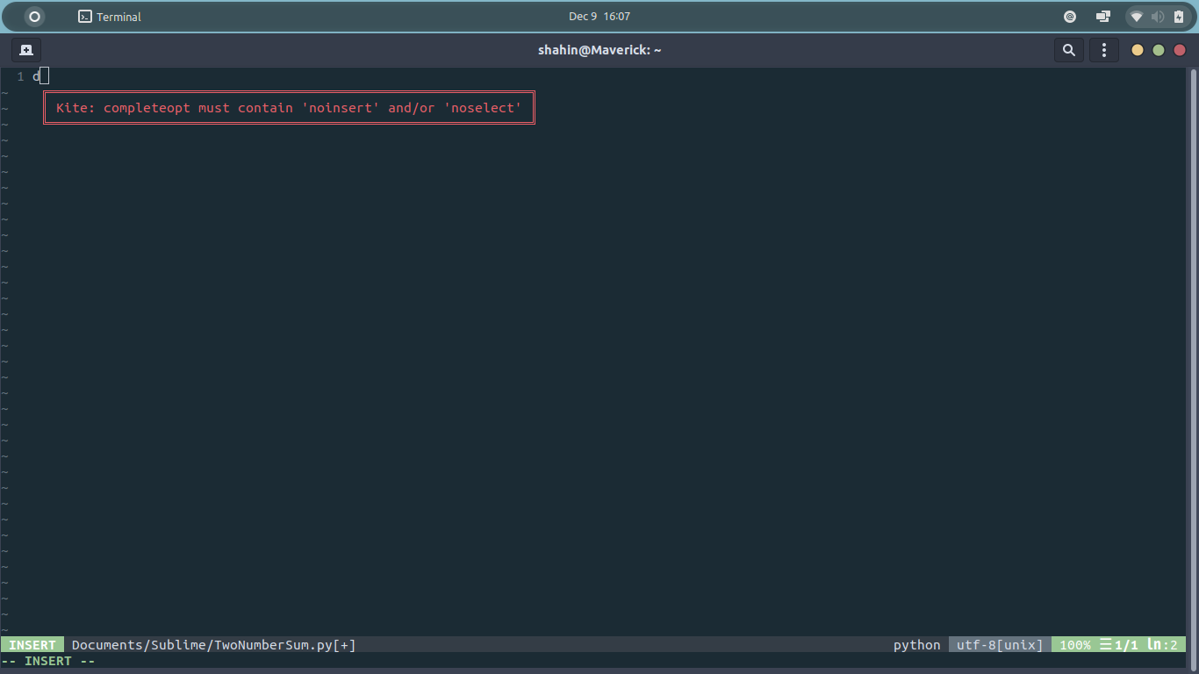Open a new terminal tab

click(x=26, y=49)
